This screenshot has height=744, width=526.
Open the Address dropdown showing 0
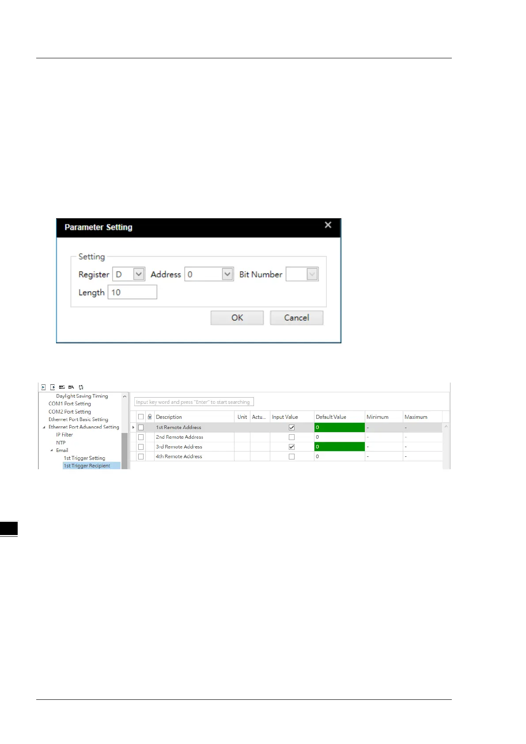227,274
